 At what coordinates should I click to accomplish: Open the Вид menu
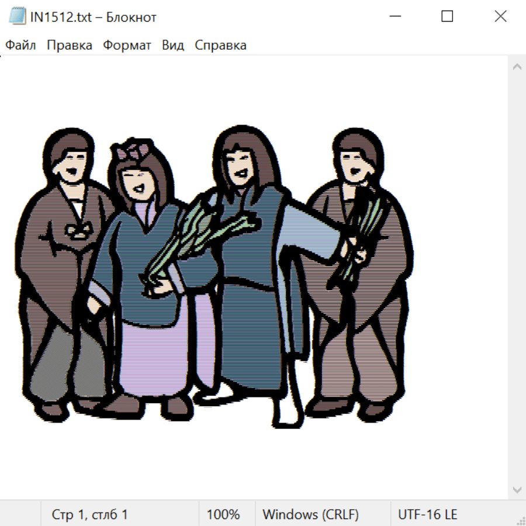pyautogui.click(x=173, y=46)
